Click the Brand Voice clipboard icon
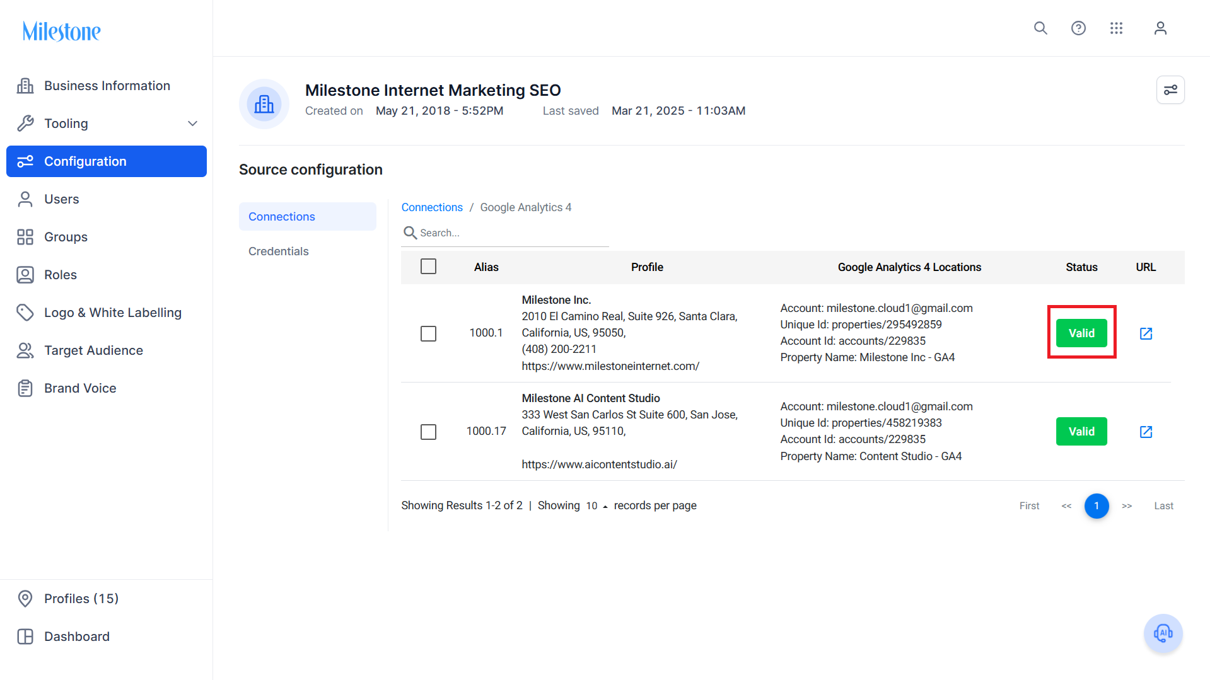The image size is (1210, 680). [x=25, y=388]
